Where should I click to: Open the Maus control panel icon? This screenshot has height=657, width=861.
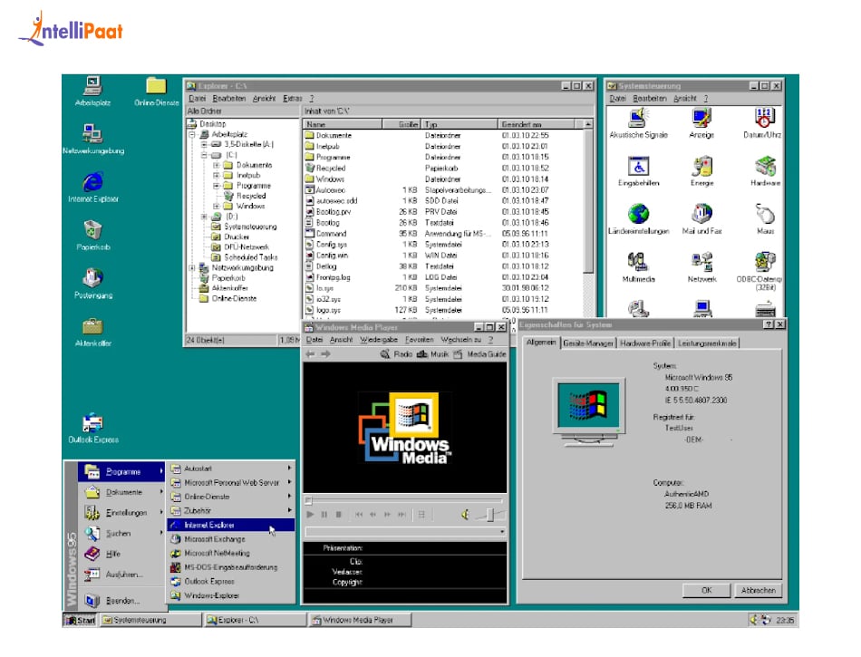pyautogui.click(x=765, y=219)
